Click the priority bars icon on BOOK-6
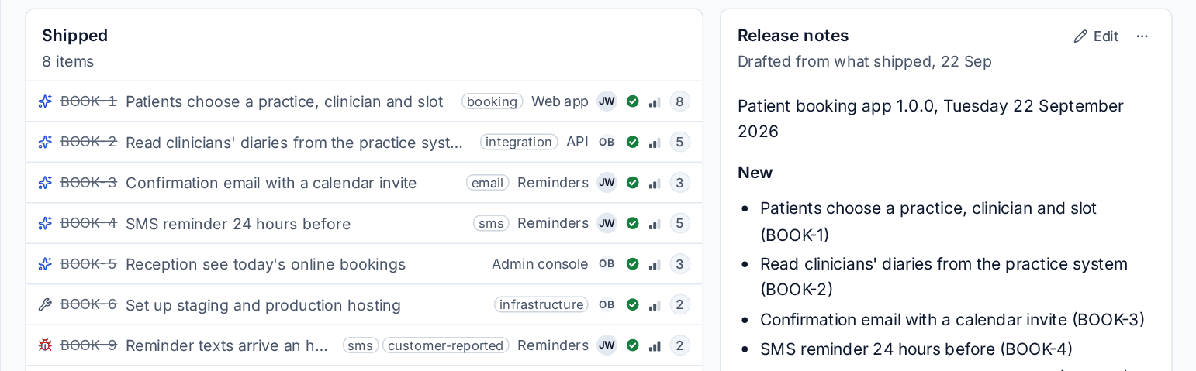This screenshot has height=371, width=1196. [x=655, y=304]
